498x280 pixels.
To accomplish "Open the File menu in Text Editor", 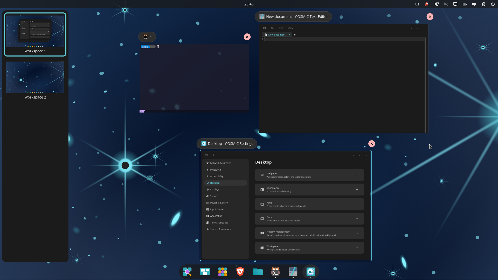I will point(273,28).
